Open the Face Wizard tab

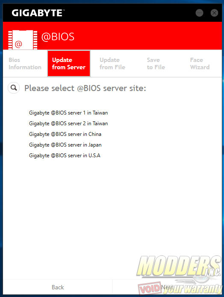(x=200, y=63)
